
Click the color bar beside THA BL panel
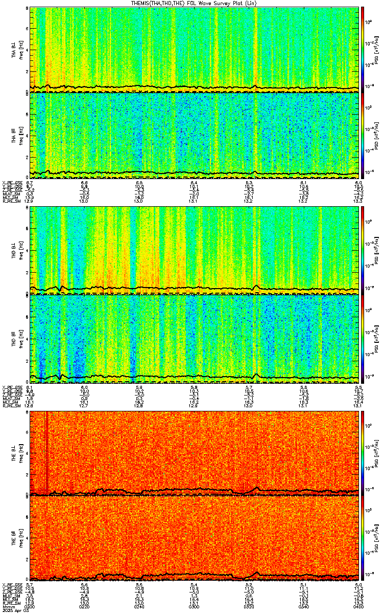tap(363, 50)
